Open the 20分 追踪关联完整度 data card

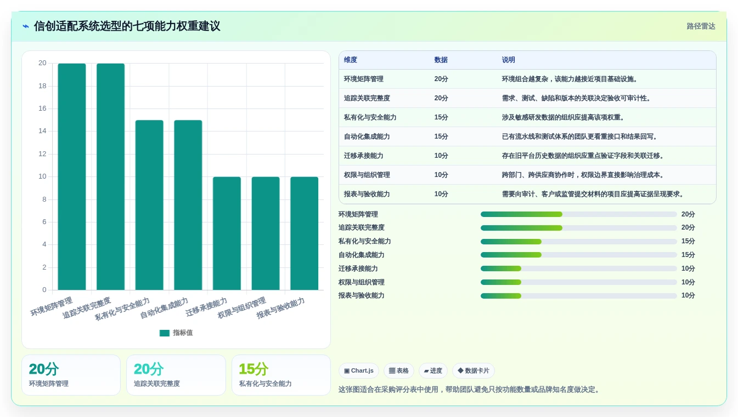click(x=176, y=375)
